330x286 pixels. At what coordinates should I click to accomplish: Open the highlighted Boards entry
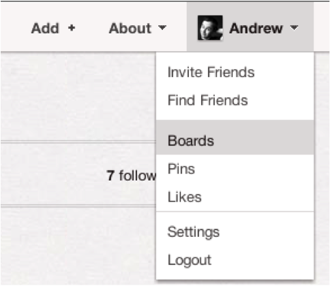point(235,138)
